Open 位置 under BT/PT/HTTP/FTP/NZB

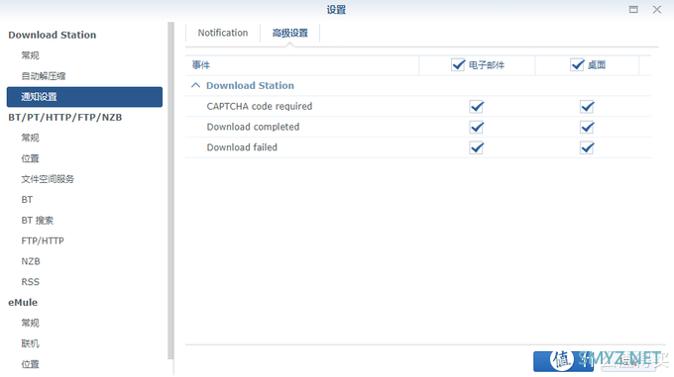pyautogui.click(x=30, y=158)
